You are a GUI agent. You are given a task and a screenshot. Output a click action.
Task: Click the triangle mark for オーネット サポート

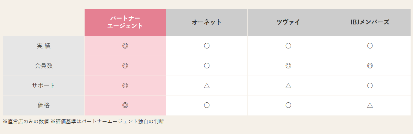(x=207, y=86)
